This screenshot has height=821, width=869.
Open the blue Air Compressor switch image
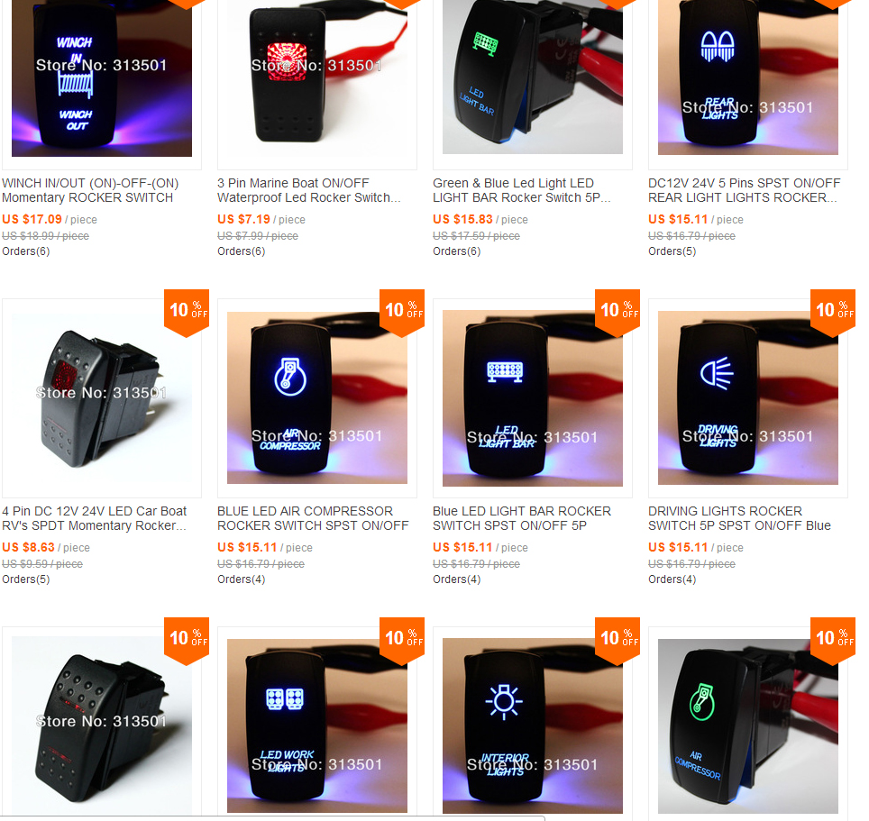click(x=317, y=397)
